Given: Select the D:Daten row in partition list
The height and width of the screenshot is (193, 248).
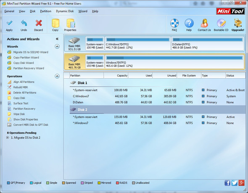Looking at the screenshot, I should [x=158, y=102].
